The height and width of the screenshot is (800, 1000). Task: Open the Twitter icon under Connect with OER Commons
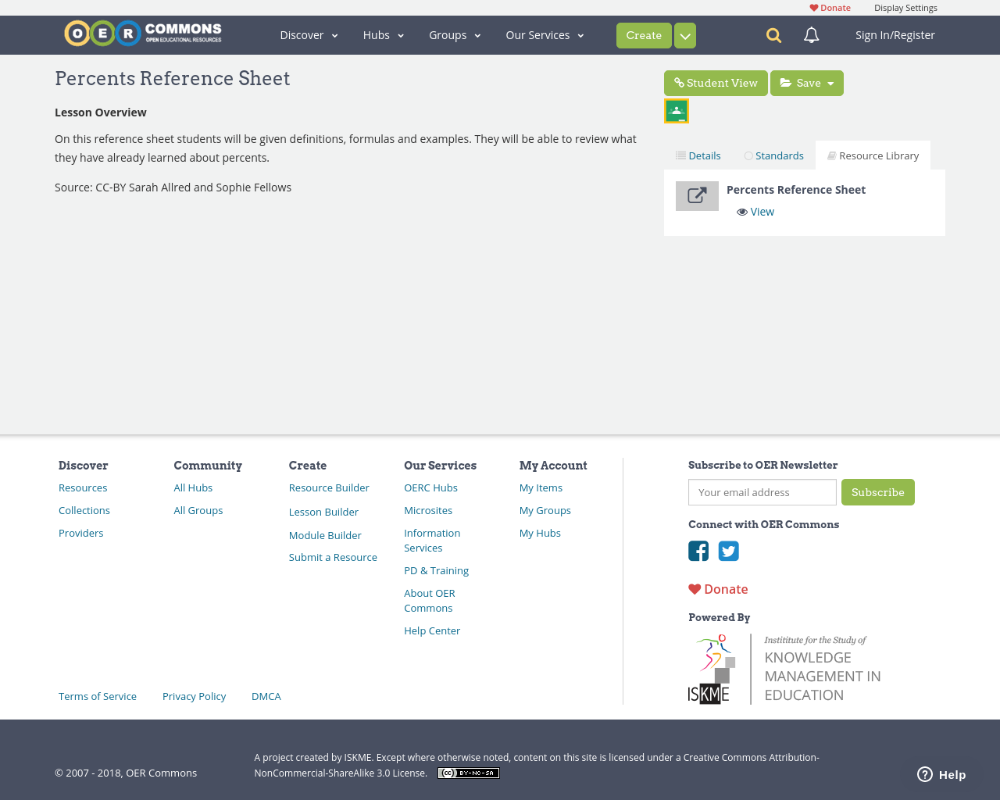728,551
